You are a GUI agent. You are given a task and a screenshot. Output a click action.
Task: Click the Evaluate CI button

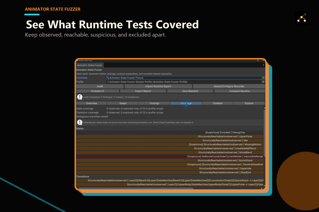pos(98,91)
